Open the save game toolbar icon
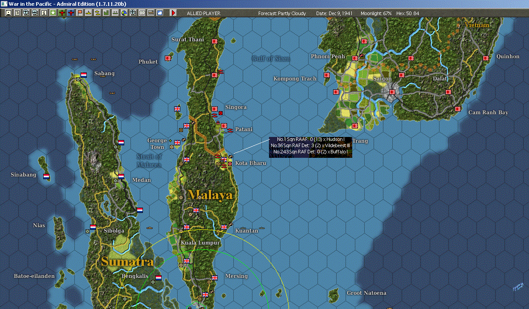 coord(8,13)
